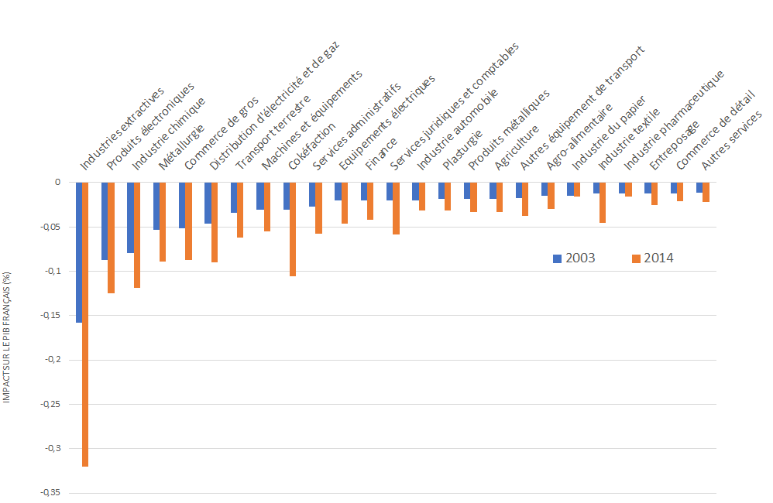Click the orange Industrie du papier bar
The width and height of the screenshot is (773, 503).
(603, 203)
